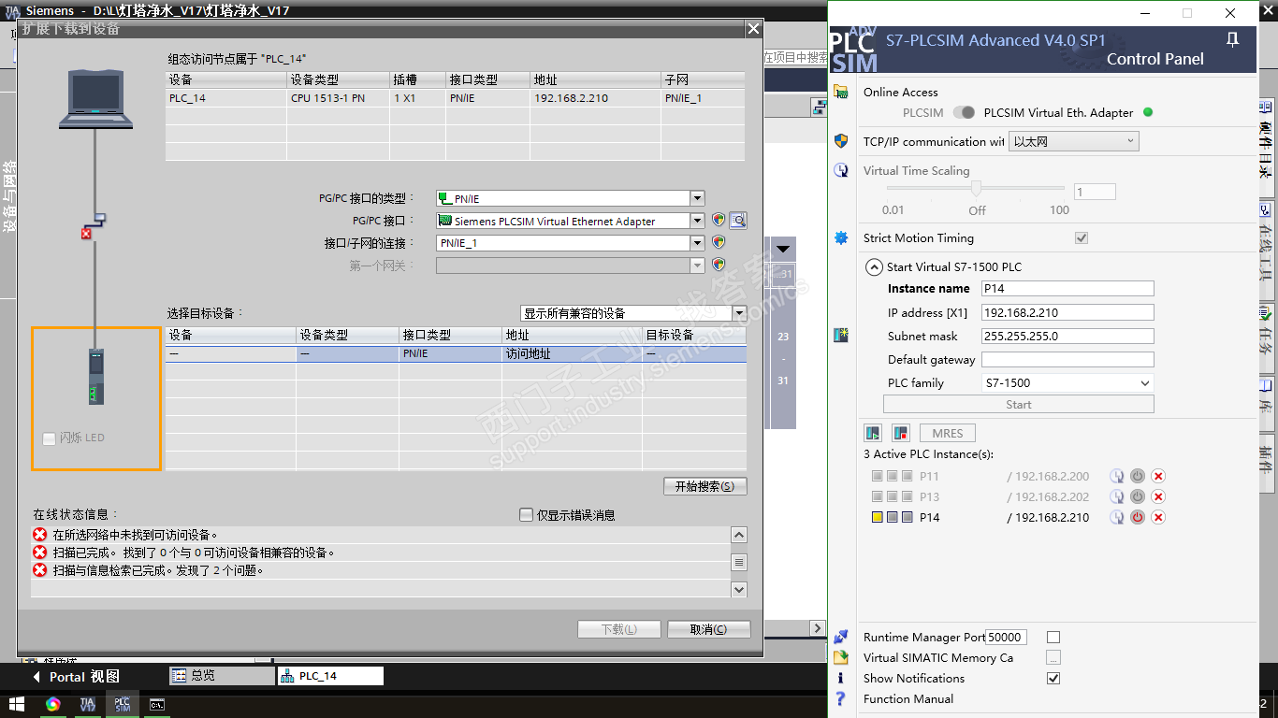
Task: Select the 访问地址 row in target devices table
Action: point(456,353)
